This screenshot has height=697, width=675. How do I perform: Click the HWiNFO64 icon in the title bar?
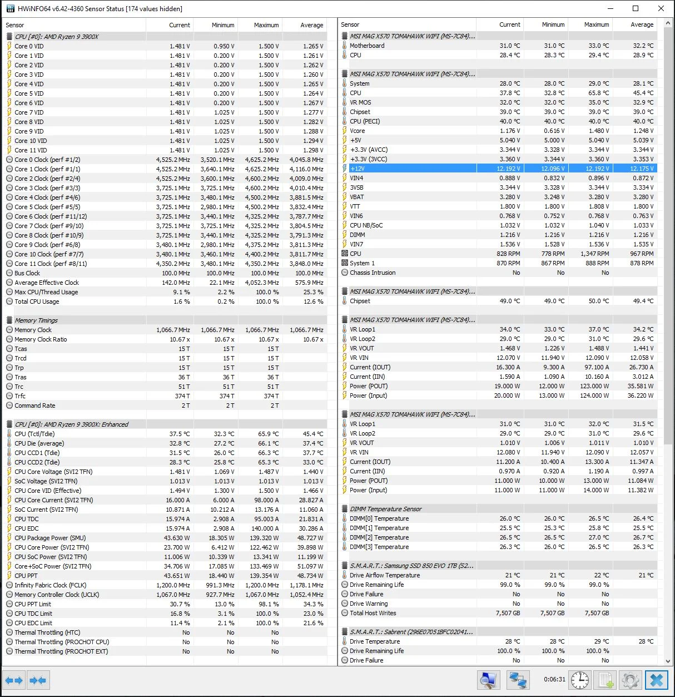(x=11, y=8)
